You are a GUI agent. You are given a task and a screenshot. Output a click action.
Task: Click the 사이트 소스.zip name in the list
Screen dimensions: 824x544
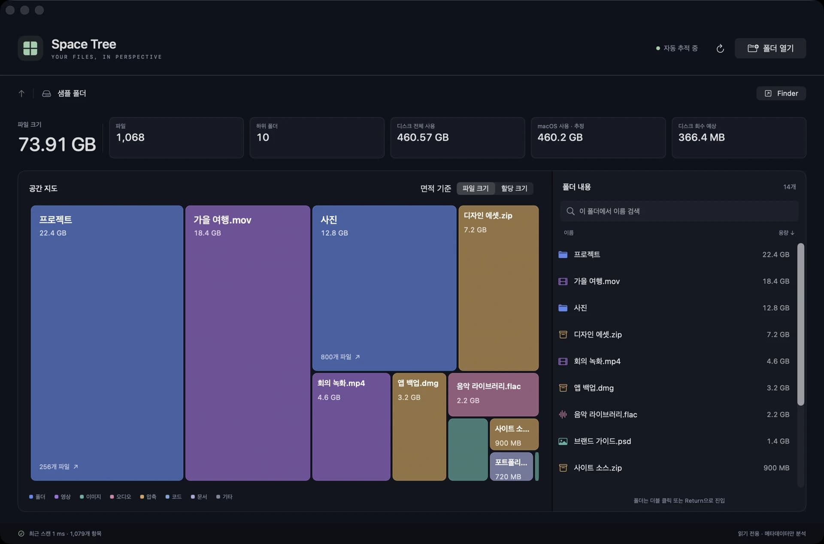598,468
